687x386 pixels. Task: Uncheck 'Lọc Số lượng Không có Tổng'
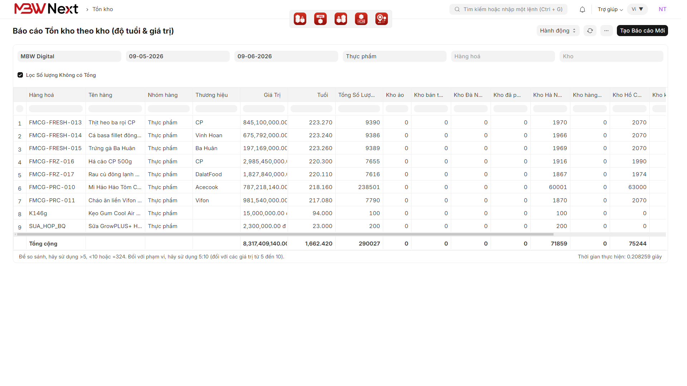pyautogui.click(x=20, y=75)
